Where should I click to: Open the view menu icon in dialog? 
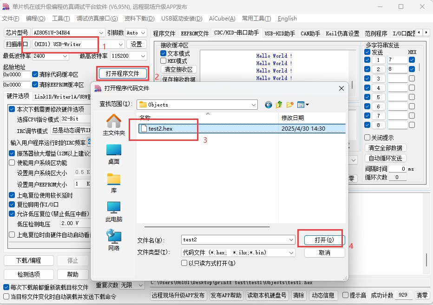(x=303, y=105)
